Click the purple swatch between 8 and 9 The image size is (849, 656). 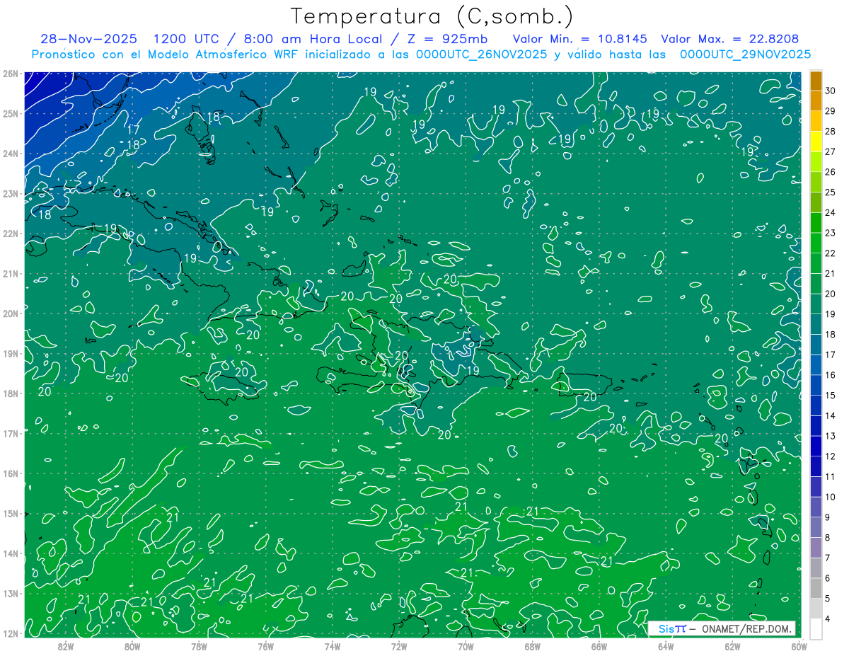click(x=816, y=527)
